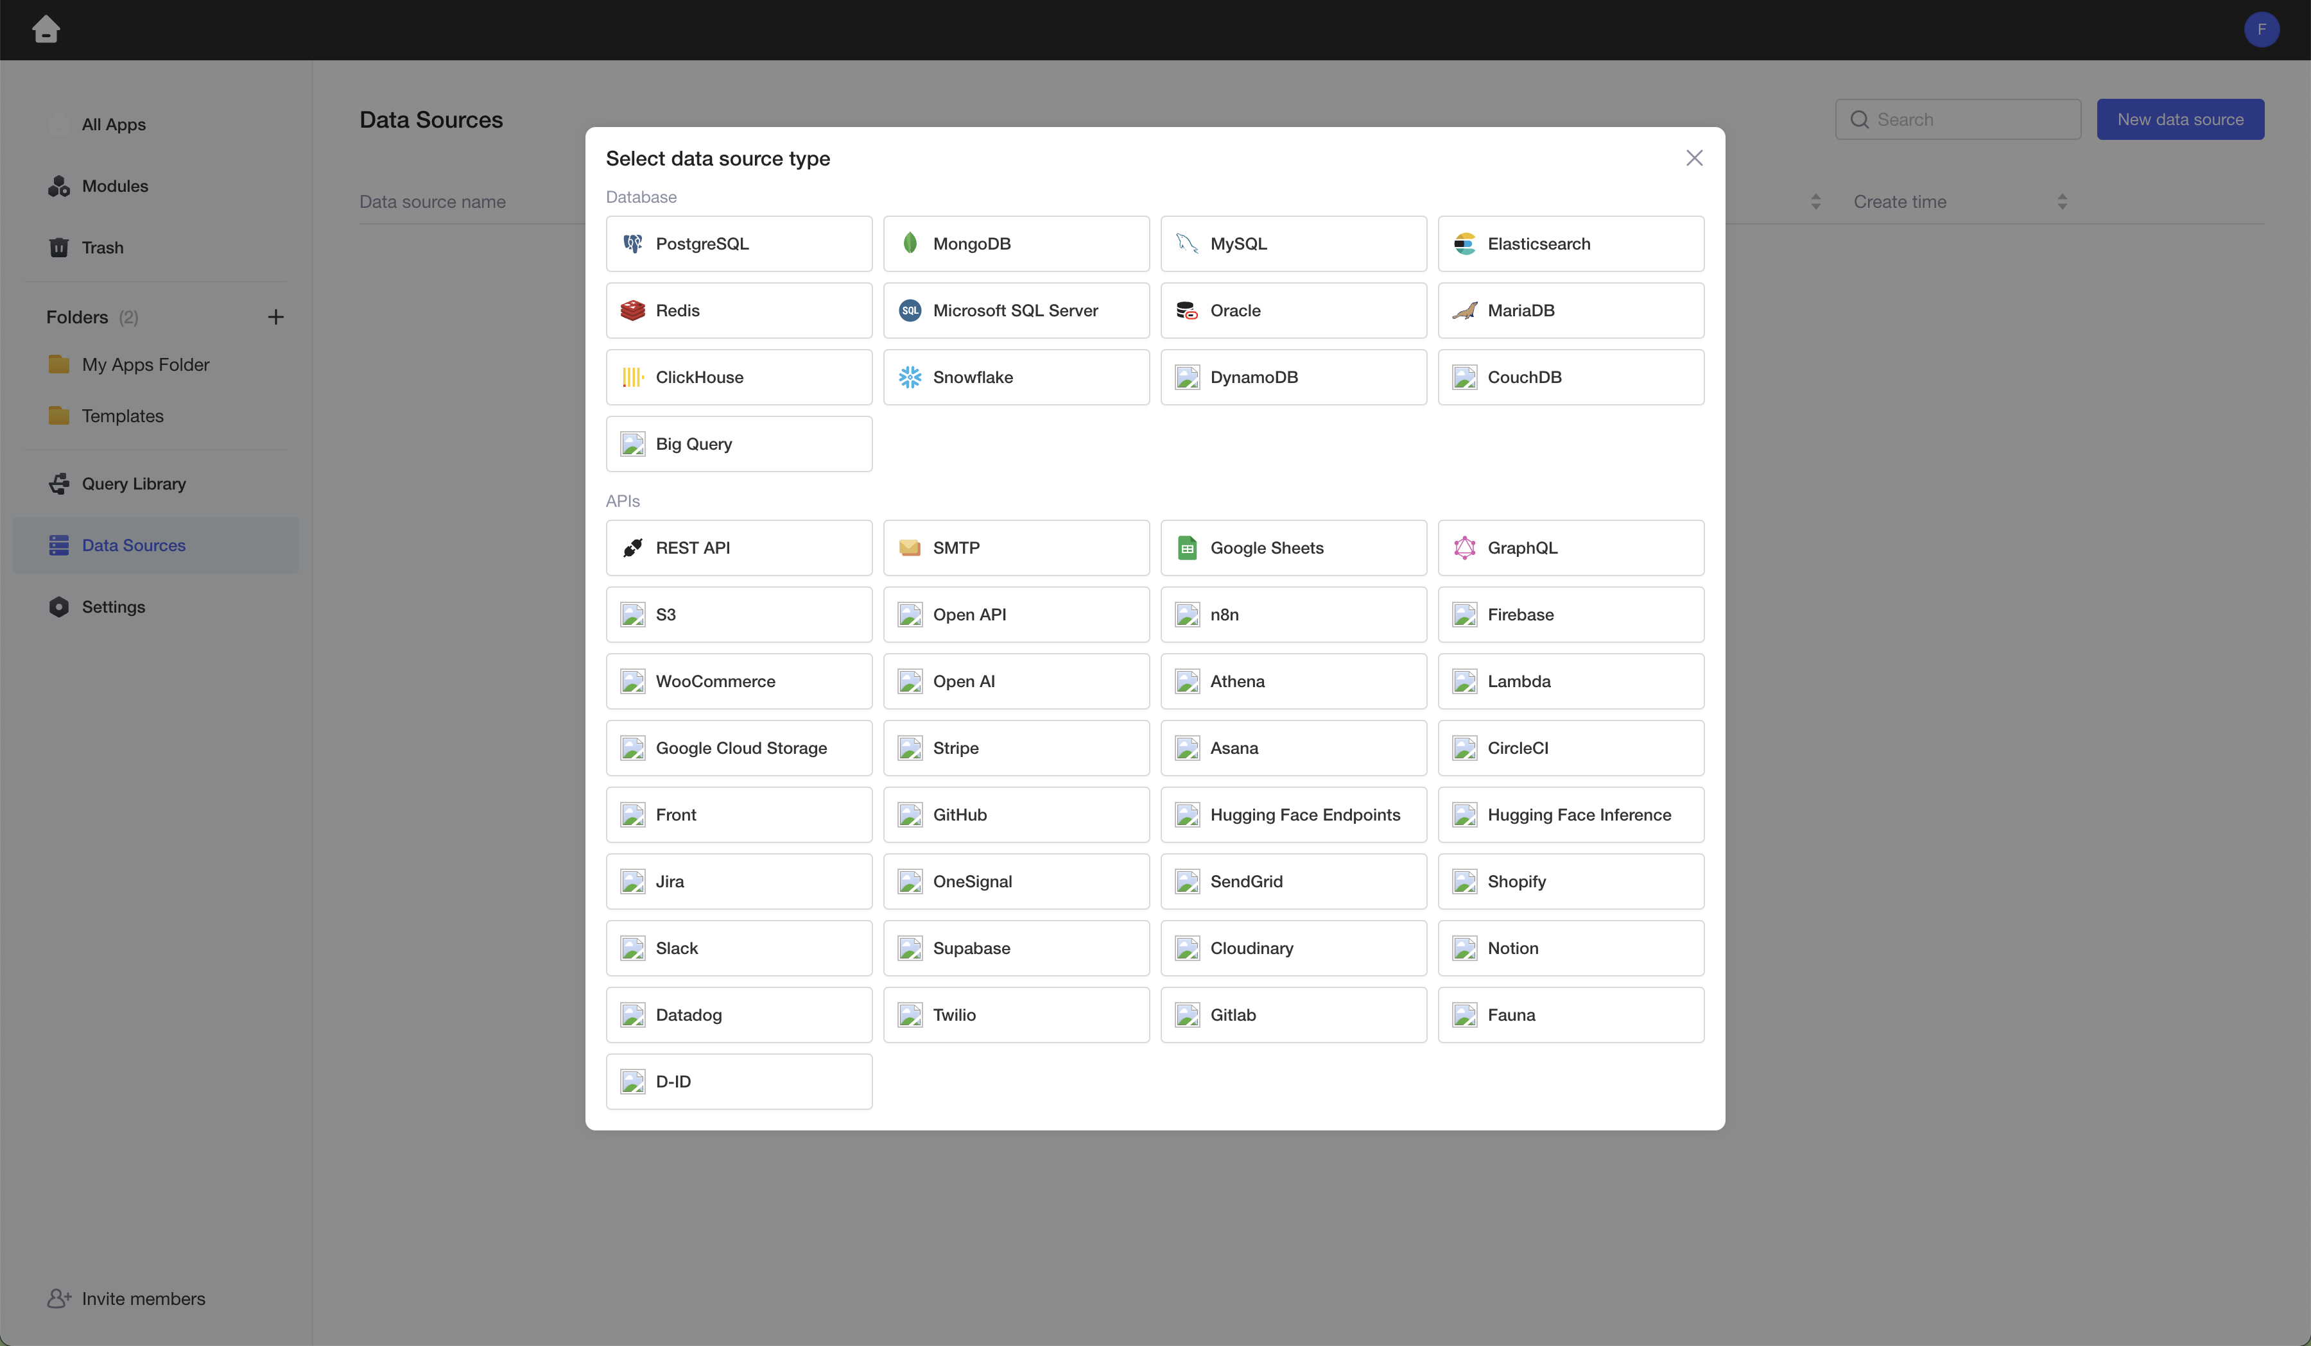
Task: Choose the Google Sheets icon
Action: (x=1187, y=548)
